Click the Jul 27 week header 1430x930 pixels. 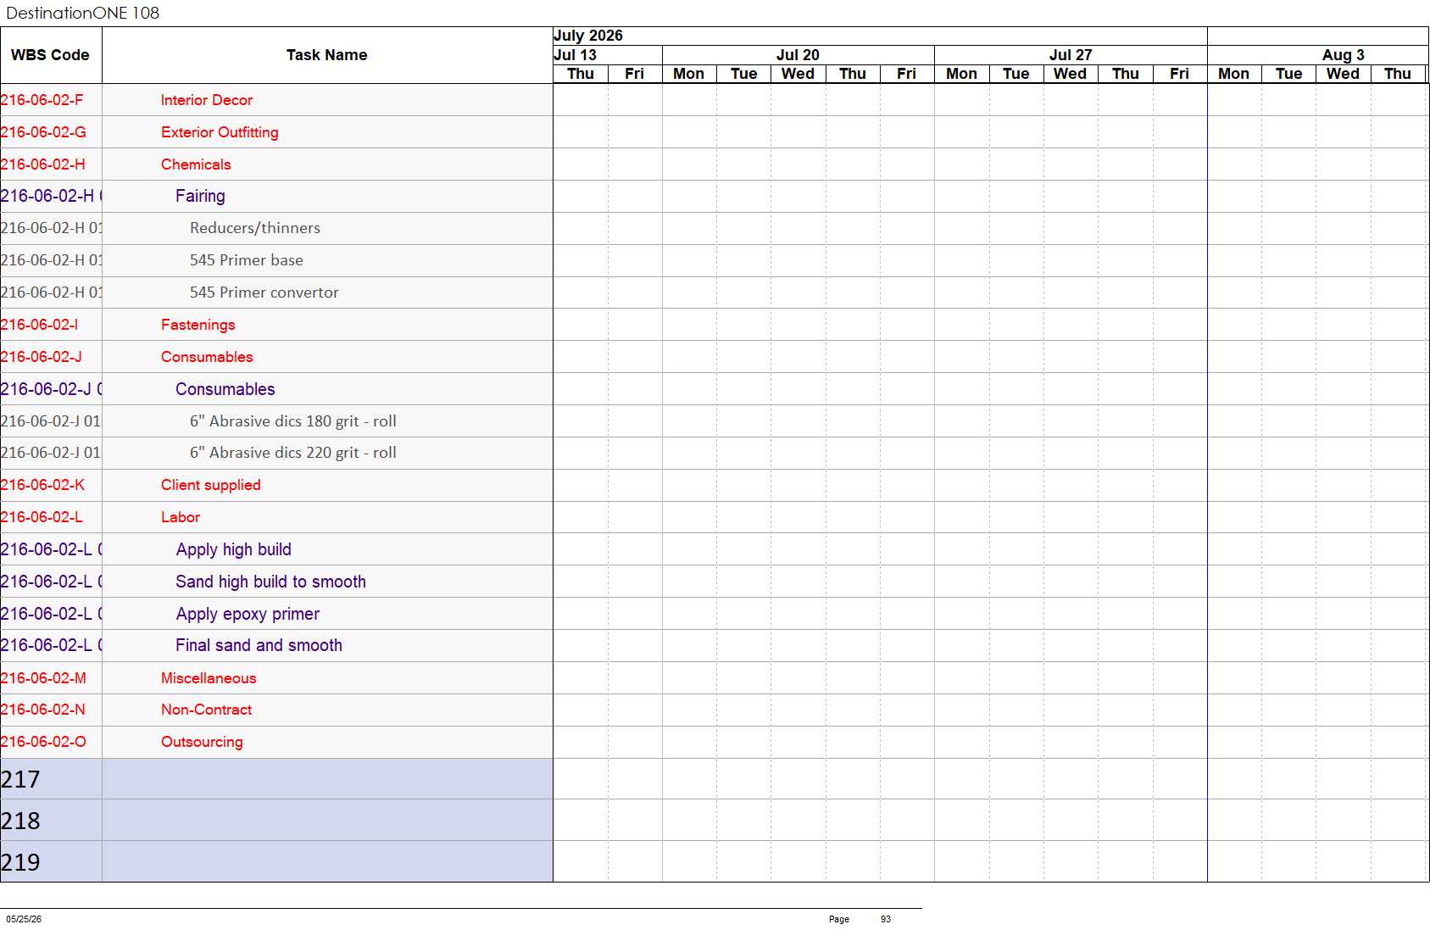[1071, 55]
